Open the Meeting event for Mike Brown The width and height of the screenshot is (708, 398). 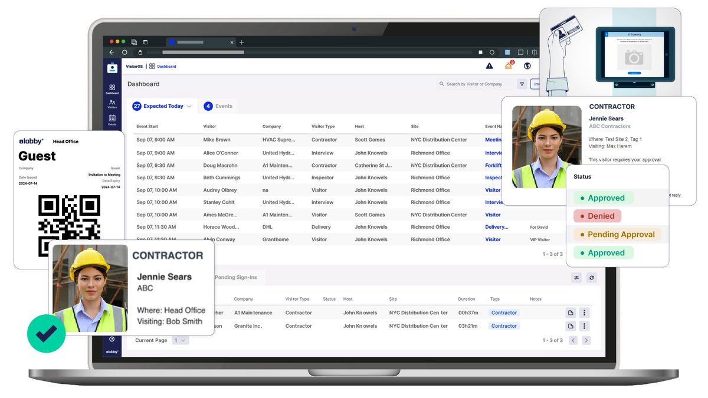pyautogui.click(x=494, y=140)
